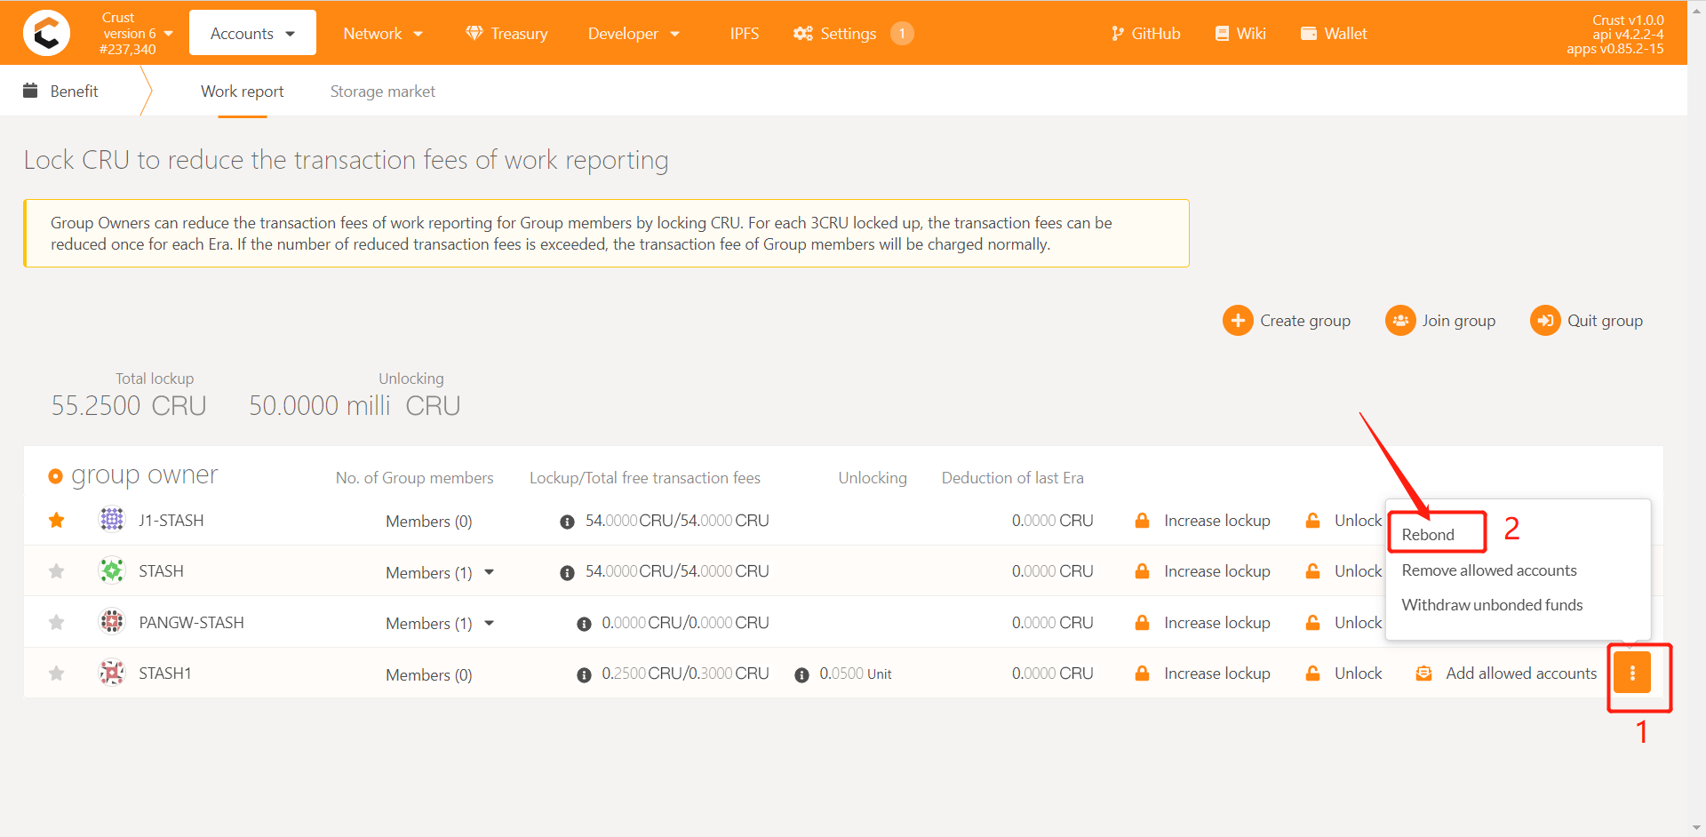This screenshot has height=837, width=1706.
Task: Open the Treasury page
Action: (x=506, y=34)
